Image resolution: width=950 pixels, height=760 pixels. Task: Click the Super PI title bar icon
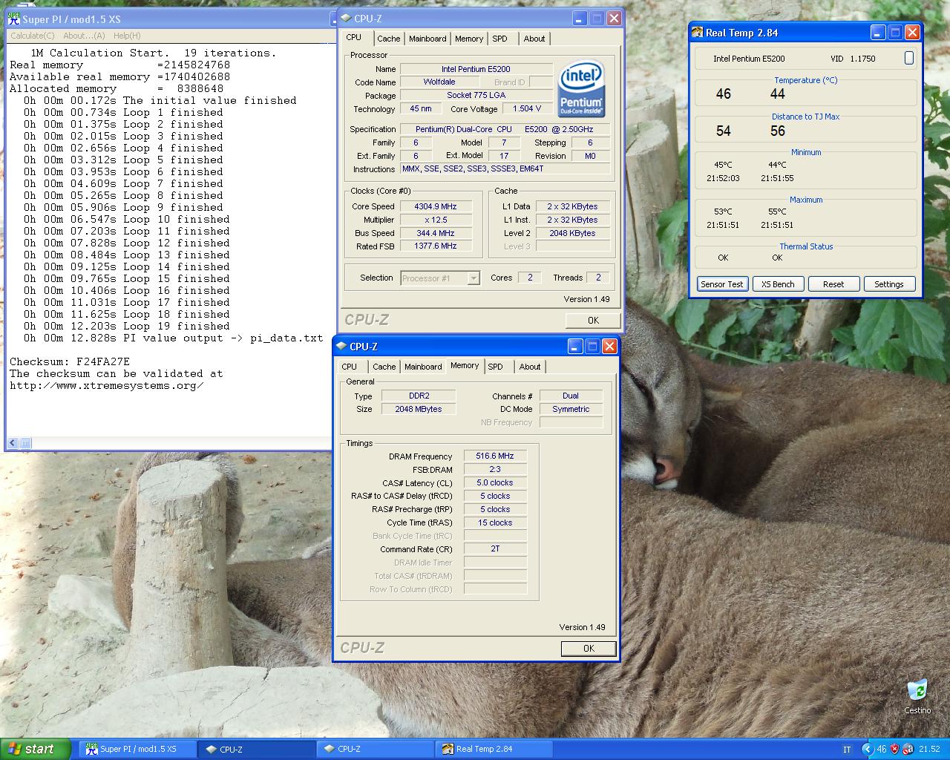coord(13,19)
